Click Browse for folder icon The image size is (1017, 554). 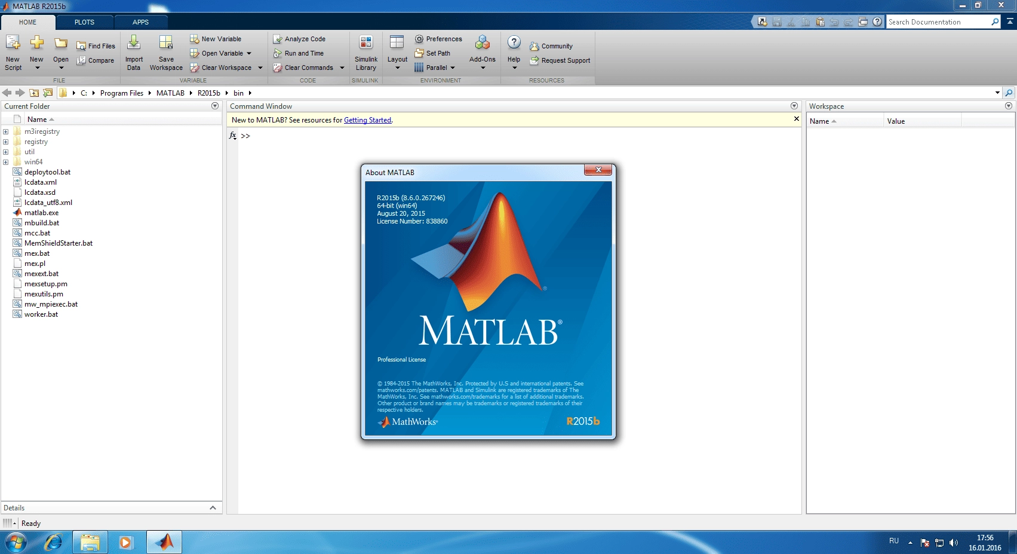pyautogui.click(x=48, y=93)
